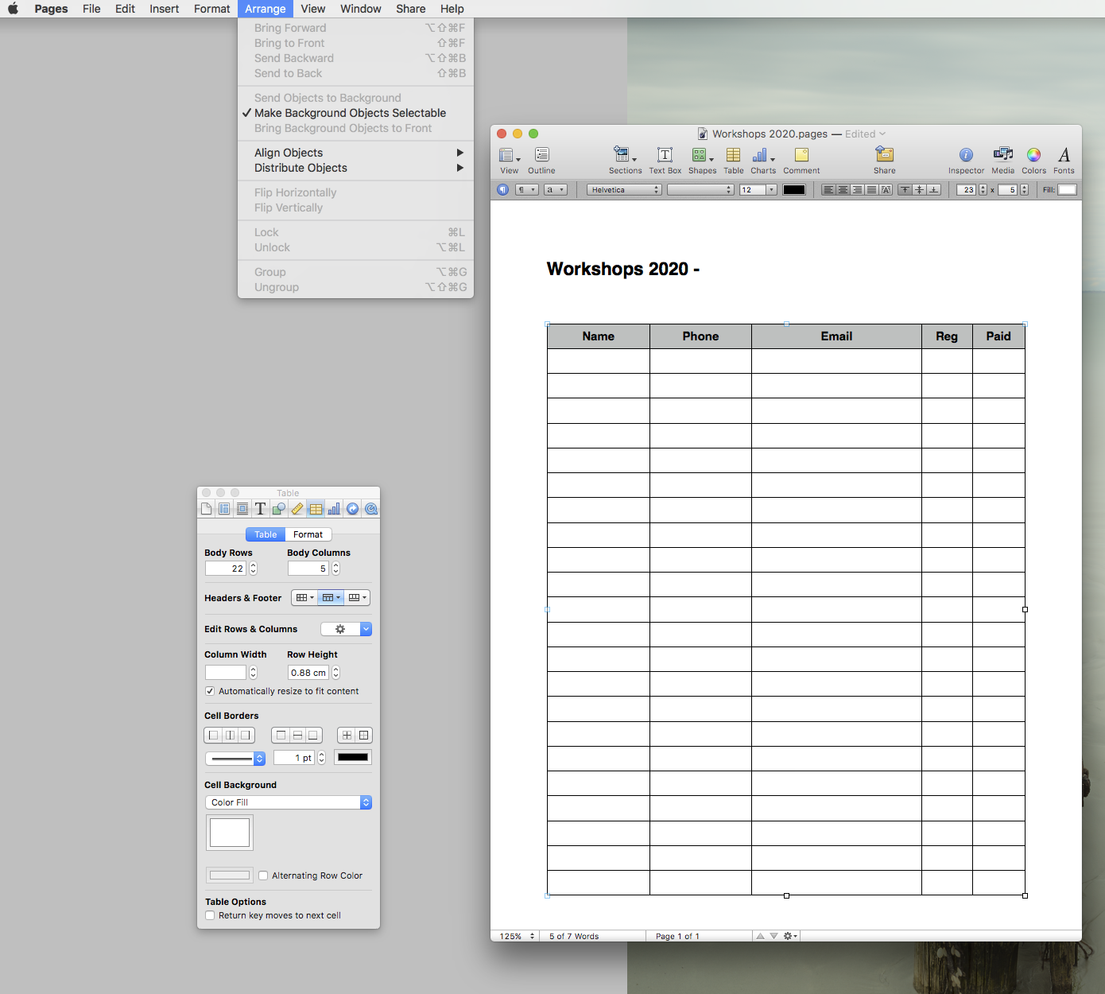Open the Helvetica font family dropdown
This screenshot has width=1105, height=994.
pyautogui.click(x=624, y=190)
